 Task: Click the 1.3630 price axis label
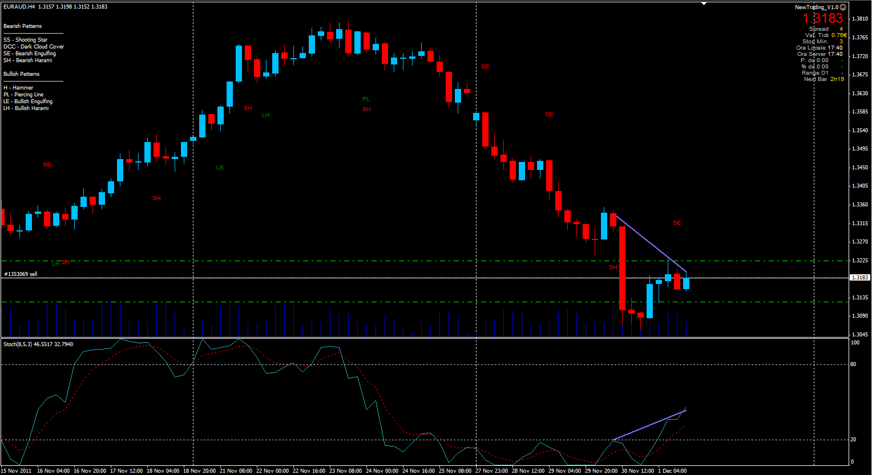pyautogui.click(x=860, y=94)
